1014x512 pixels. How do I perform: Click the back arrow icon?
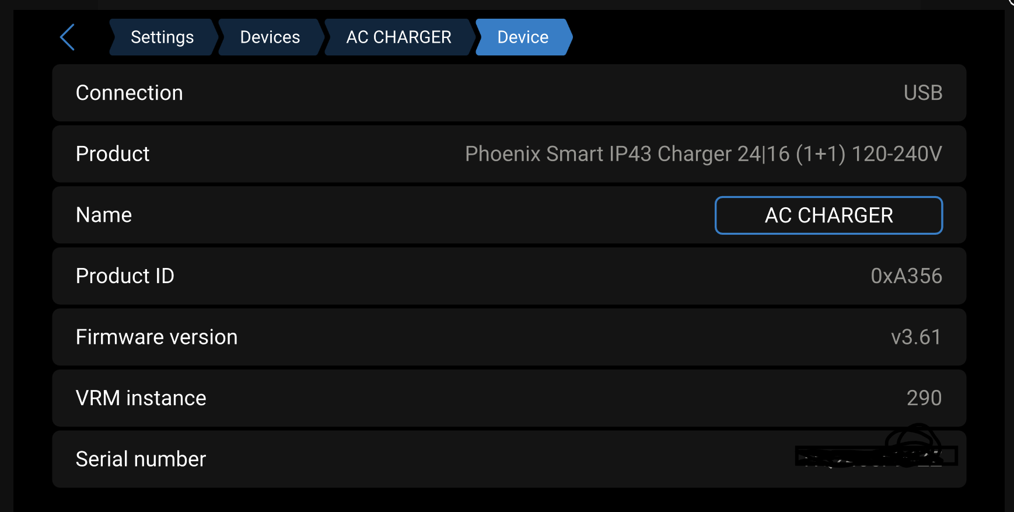coord(68,37)
